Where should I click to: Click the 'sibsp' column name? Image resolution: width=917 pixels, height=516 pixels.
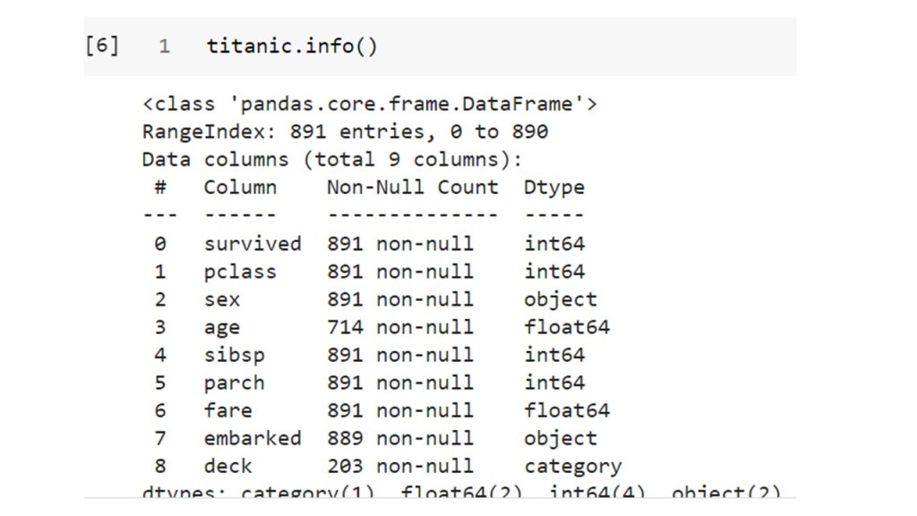(234, 355)
